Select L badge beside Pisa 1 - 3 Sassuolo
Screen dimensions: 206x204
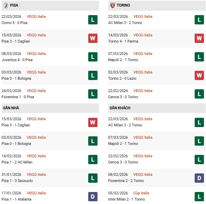pos(93,178)
